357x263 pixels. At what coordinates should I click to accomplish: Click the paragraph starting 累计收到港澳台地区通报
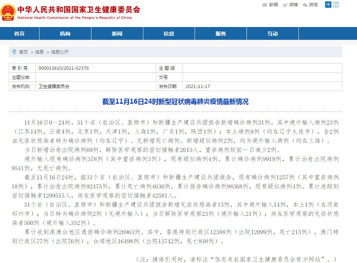coord(175,236)
